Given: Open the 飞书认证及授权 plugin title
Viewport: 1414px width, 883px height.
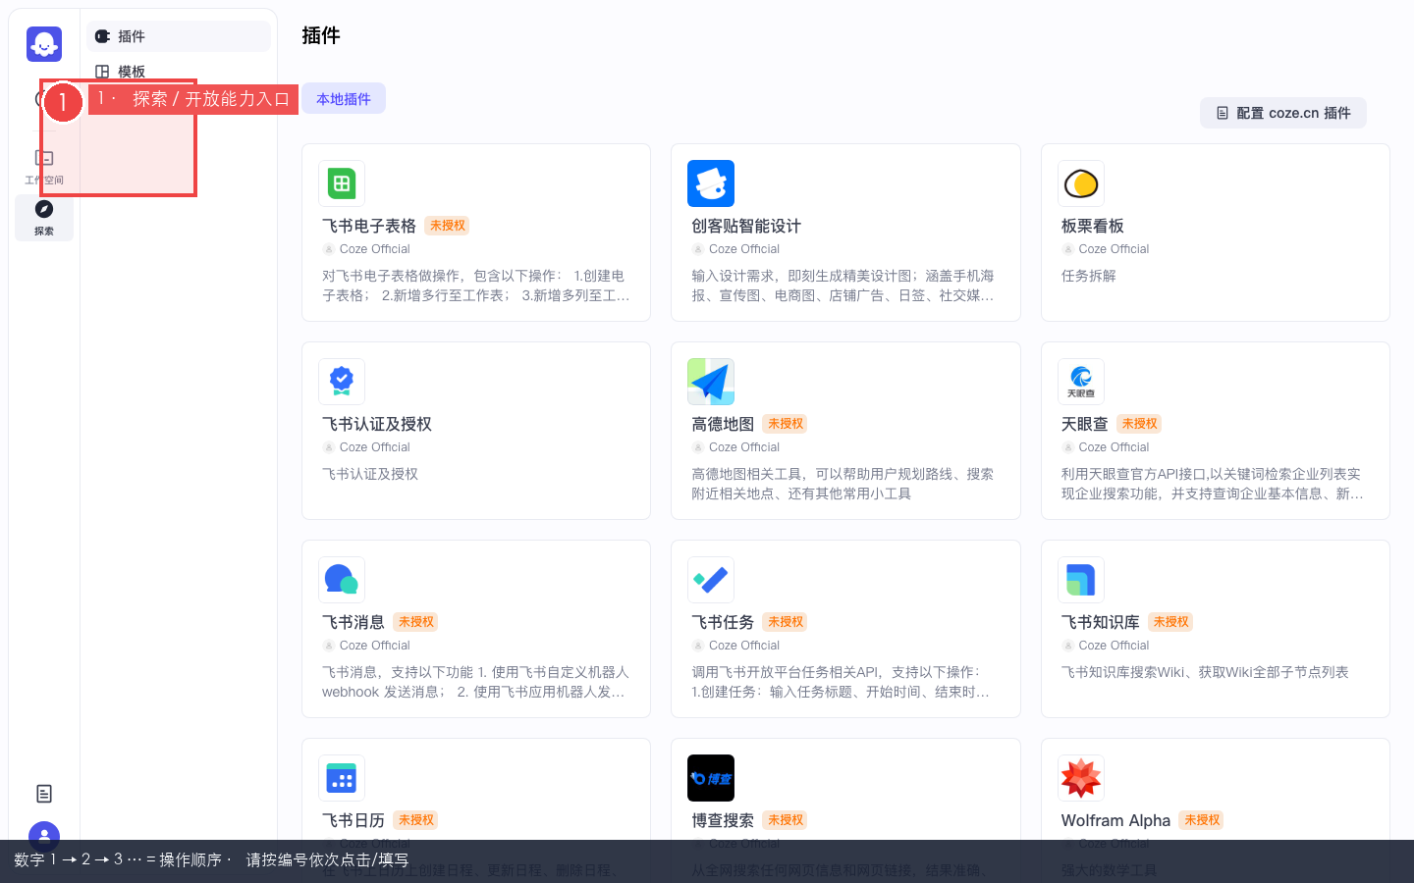Looking at the screenshot, I should coord(377,424).
